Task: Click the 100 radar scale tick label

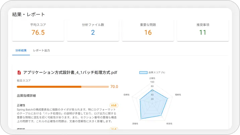Action: click(x=152, y=82)
